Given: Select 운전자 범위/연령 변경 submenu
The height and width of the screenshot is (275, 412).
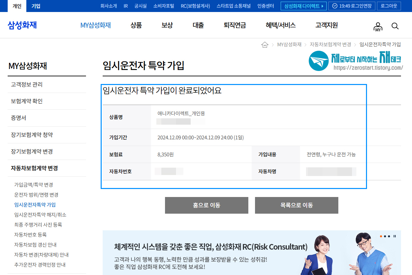Looking at the screenshot, I should click(36, 195).
